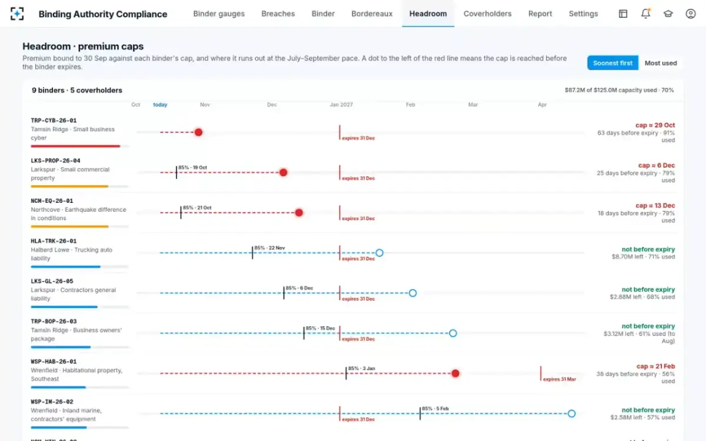Click the hollow blue dot for HLA-TRK-26-01

click(379, 253)
